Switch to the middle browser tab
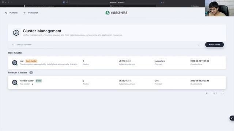 coord(117,6)
